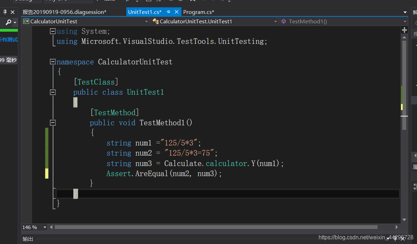Click the UnitTest1 class name in code
Viewport: 417px width, 244px height.
[x=145, y=92]
